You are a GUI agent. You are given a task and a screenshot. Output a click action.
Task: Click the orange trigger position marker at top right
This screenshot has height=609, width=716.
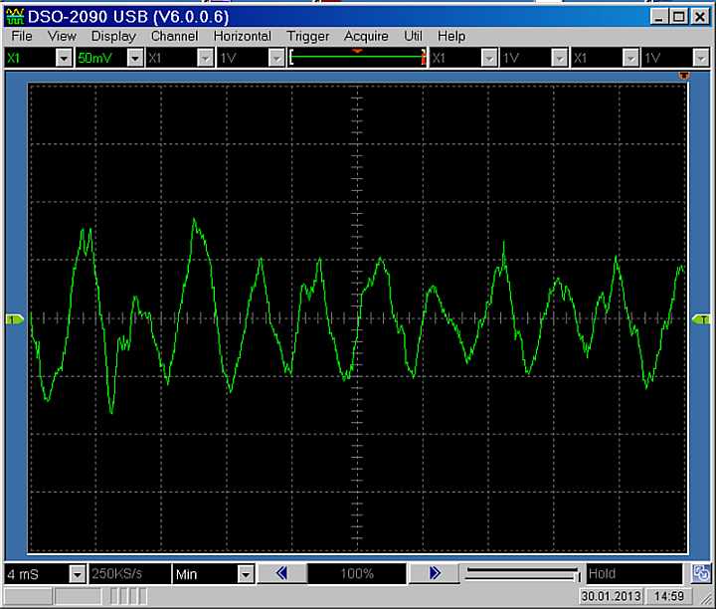pos(683,77)
